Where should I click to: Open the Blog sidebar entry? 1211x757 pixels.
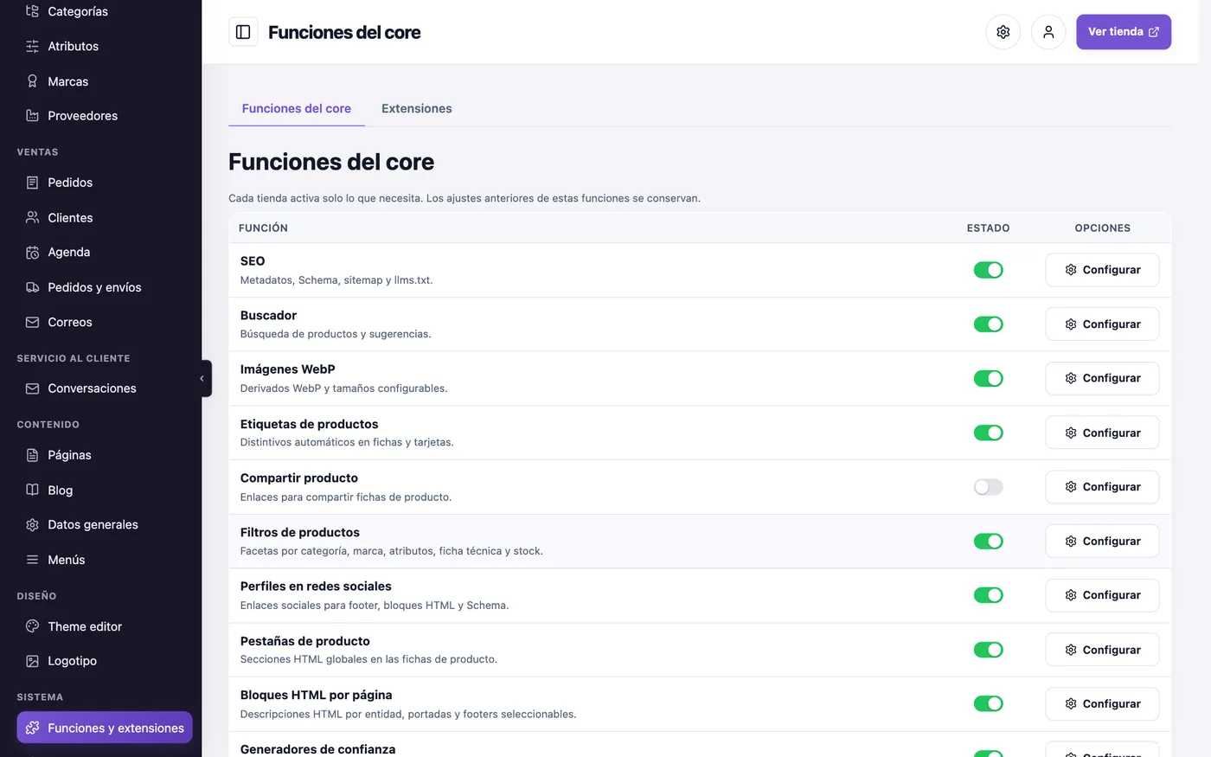point(105,490)
